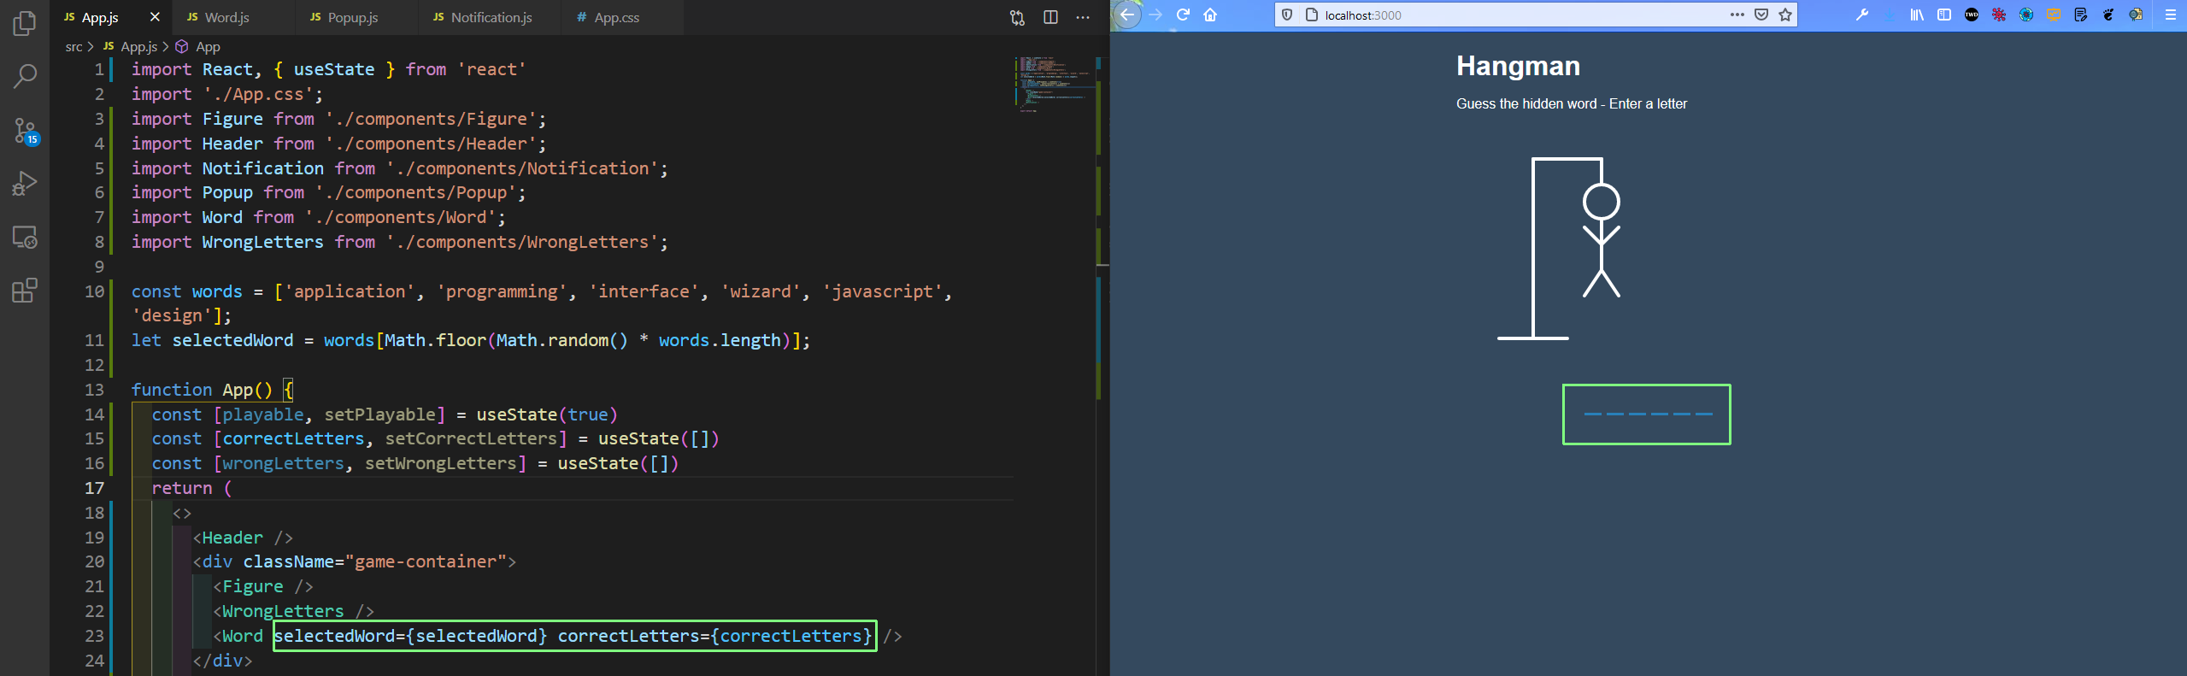
Task: Open Source Control view with 15 changes
Action: click(25, 131)
